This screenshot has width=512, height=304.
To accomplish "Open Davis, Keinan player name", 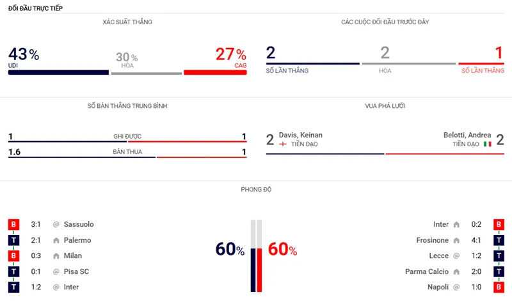I will click(x=301, y=135).
